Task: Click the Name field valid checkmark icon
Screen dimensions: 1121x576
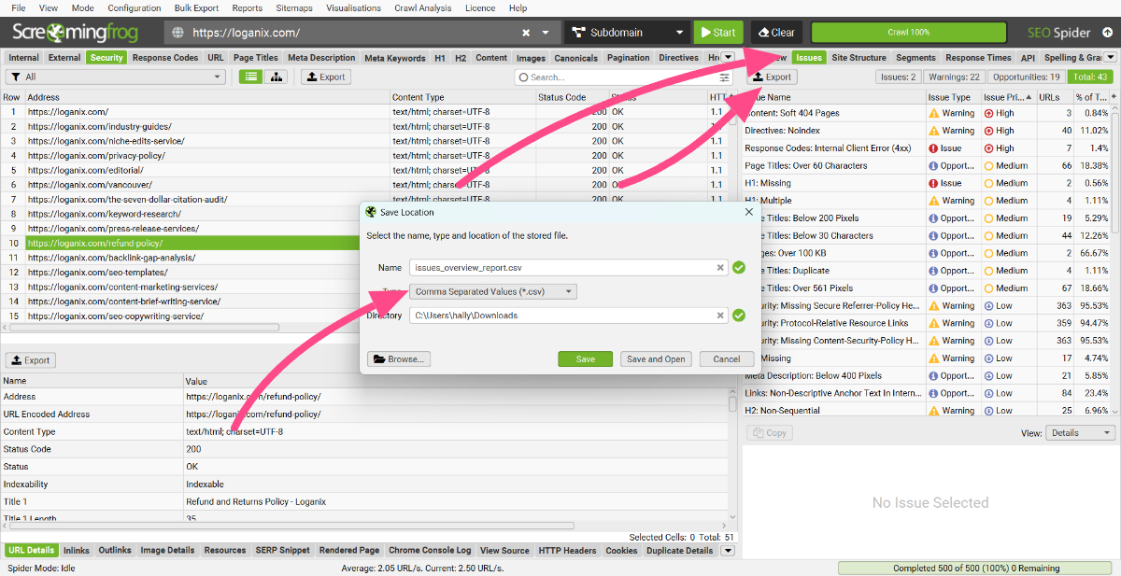Action: pos(739,267)
